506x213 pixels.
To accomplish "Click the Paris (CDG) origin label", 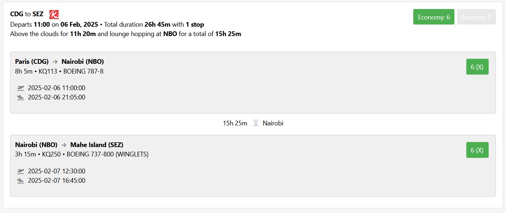I will (32, 62).
